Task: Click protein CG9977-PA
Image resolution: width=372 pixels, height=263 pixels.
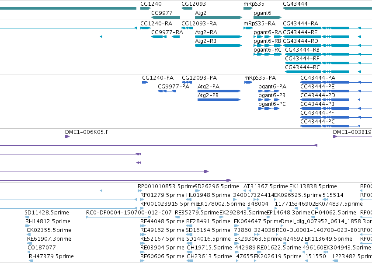Action: (x=174, y=87)
